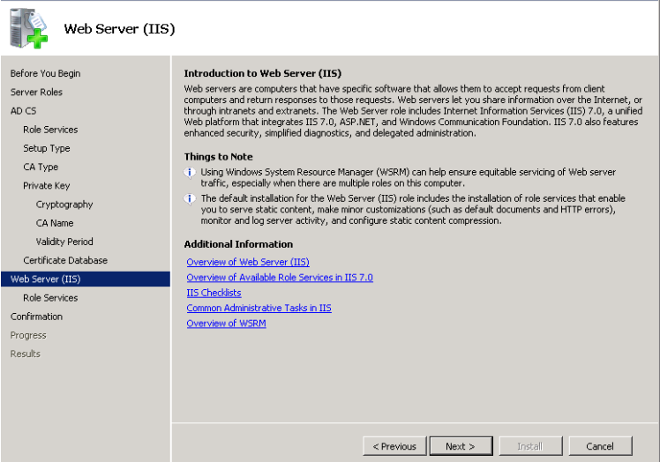Go to the Before You Begin step
This screenshot has height=462, width=660.
(x=46, y=73)
